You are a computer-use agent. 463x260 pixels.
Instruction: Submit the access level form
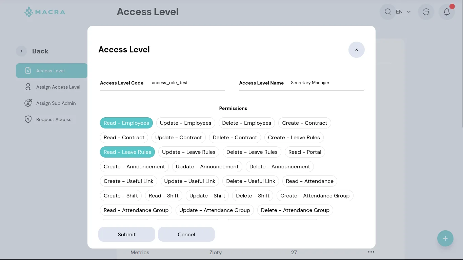pos(126,234)
